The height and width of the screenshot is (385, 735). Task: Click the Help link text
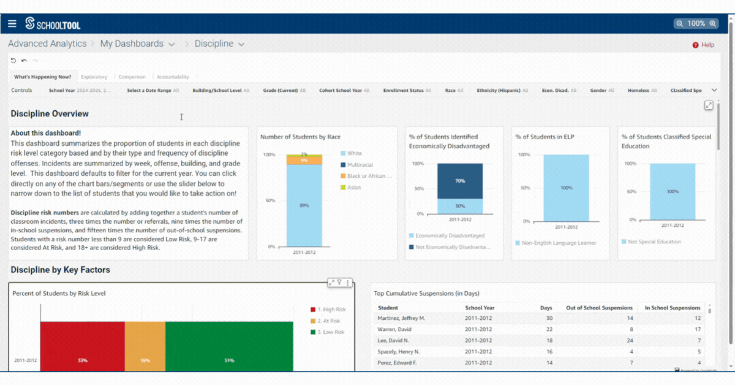[x=707, y=45]
